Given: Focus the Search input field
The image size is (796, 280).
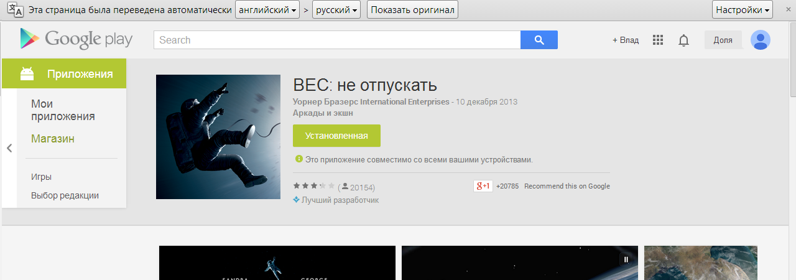Looking at the screenshot, I should point(337,40).
